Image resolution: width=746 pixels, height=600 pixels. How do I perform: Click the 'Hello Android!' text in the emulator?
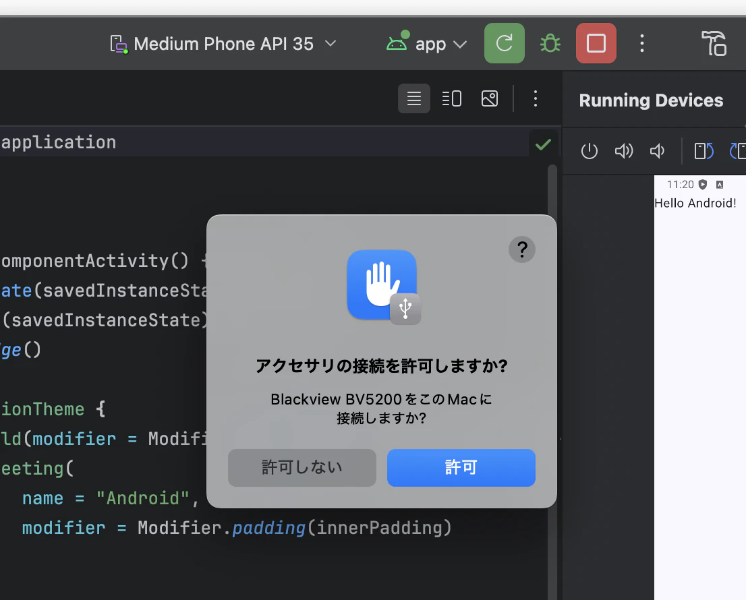[x=695, y=204]
